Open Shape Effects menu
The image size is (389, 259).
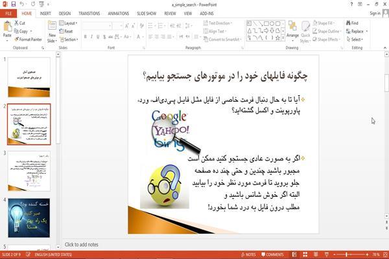pos(327,39)
